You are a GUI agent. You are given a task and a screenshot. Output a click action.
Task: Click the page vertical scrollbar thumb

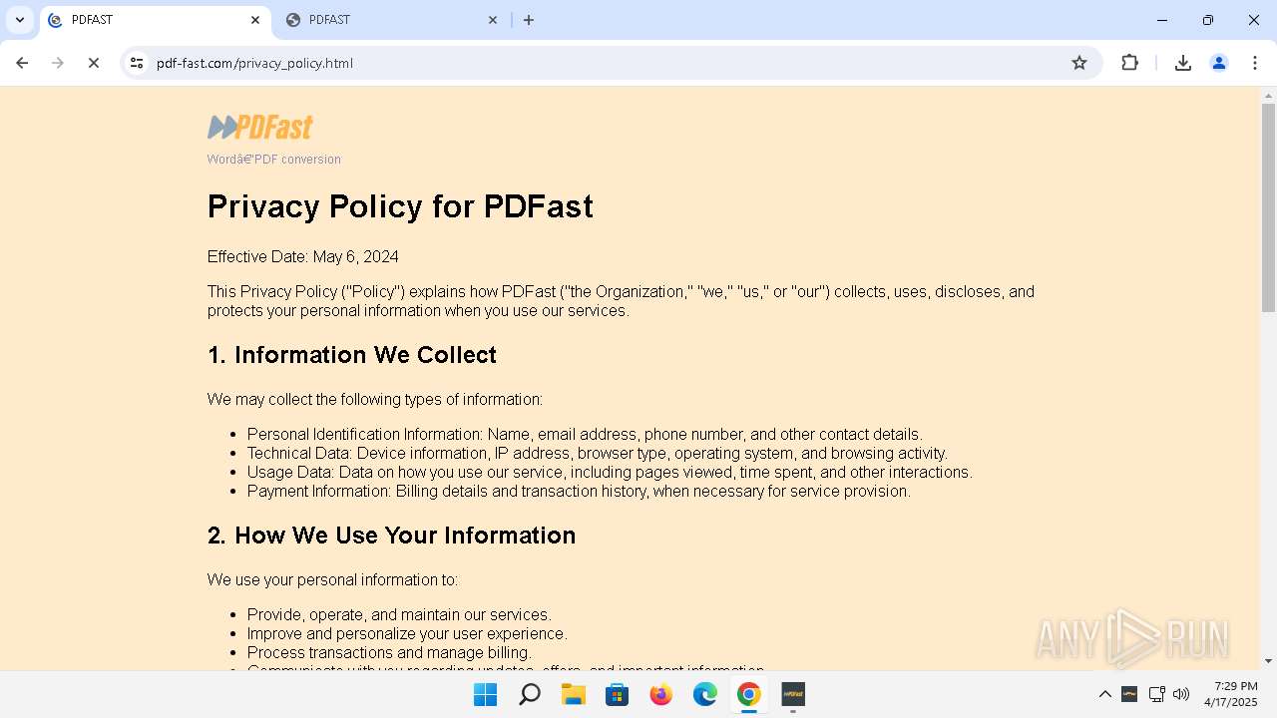[1268, 207]
